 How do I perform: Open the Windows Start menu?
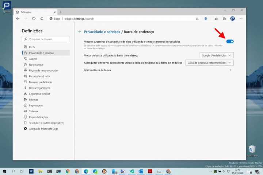point(4,171)
